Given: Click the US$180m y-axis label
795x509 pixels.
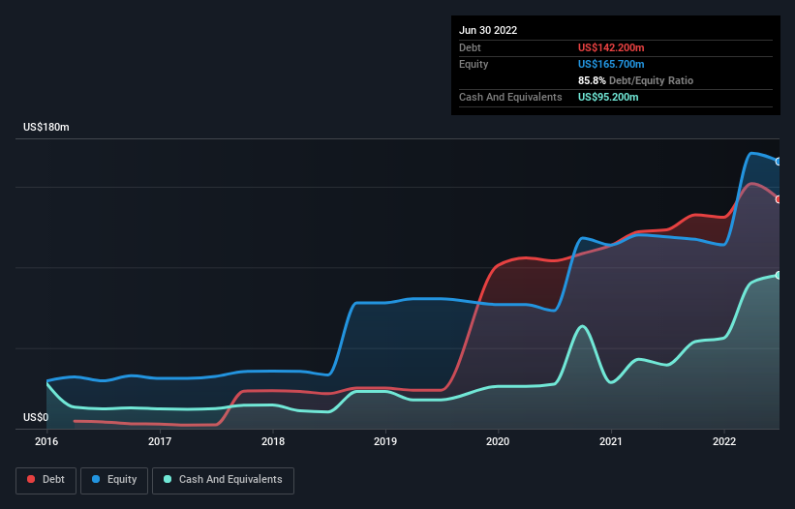Looking at the screenshot, I should pos(46,127).
